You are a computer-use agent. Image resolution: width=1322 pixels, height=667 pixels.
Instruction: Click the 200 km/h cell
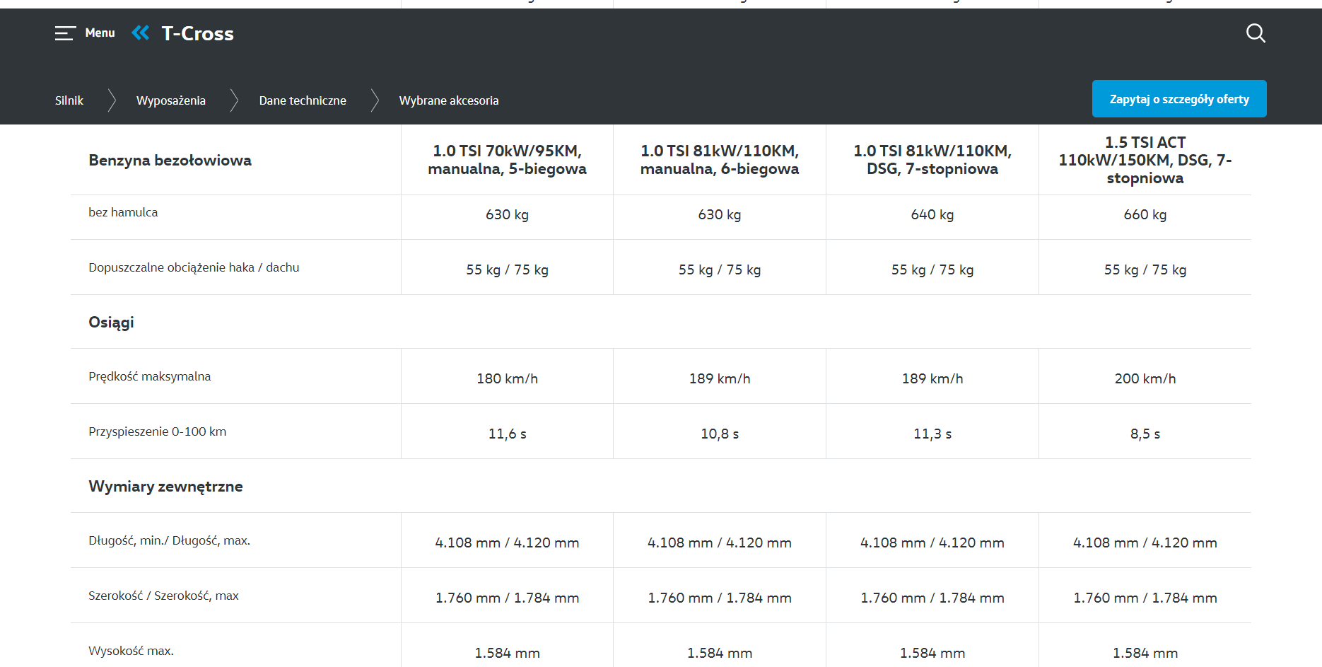tap(1145, 378)
